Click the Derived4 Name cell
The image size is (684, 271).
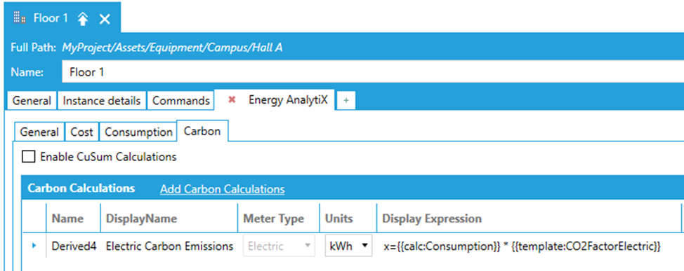click(74, 246)
